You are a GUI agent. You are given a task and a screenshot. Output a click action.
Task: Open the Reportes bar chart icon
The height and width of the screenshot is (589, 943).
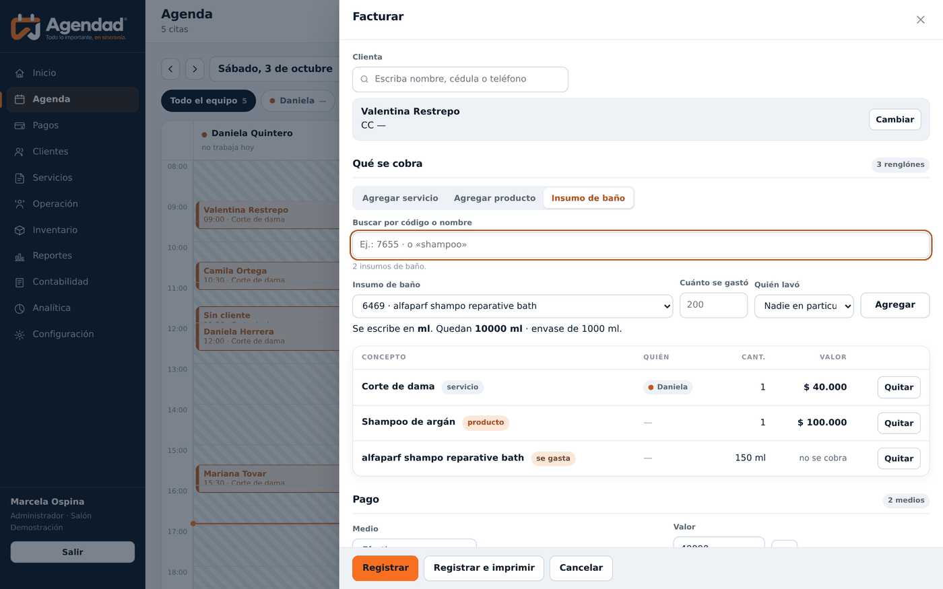click(20, 256)
